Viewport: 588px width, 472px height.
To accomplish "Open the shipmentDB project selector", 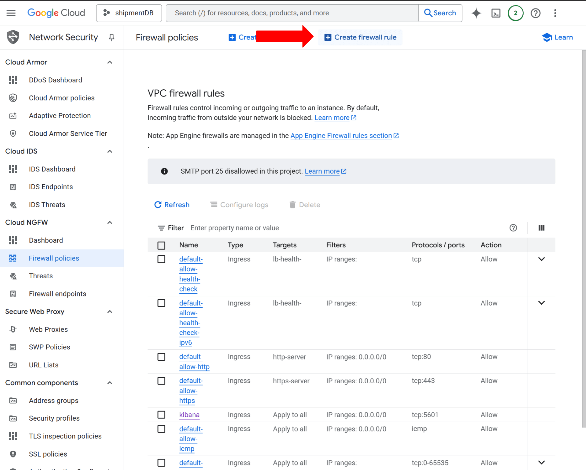I will tap(129, 13).
